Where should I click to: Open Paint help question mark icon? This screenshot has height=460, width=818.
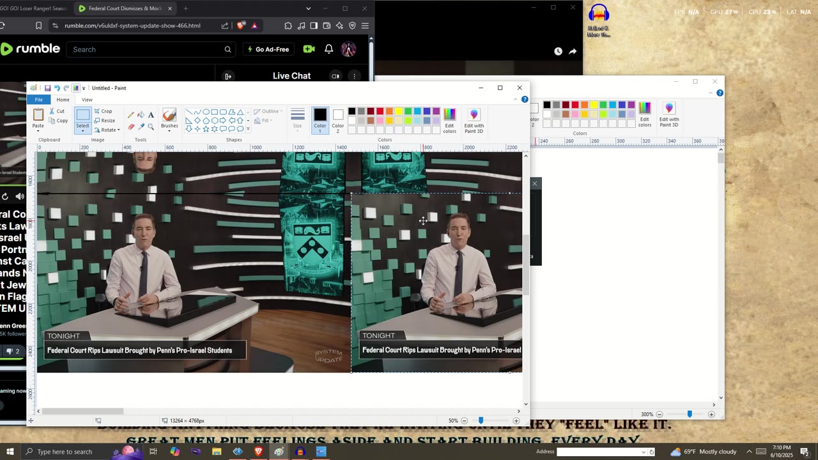point(525,100)
